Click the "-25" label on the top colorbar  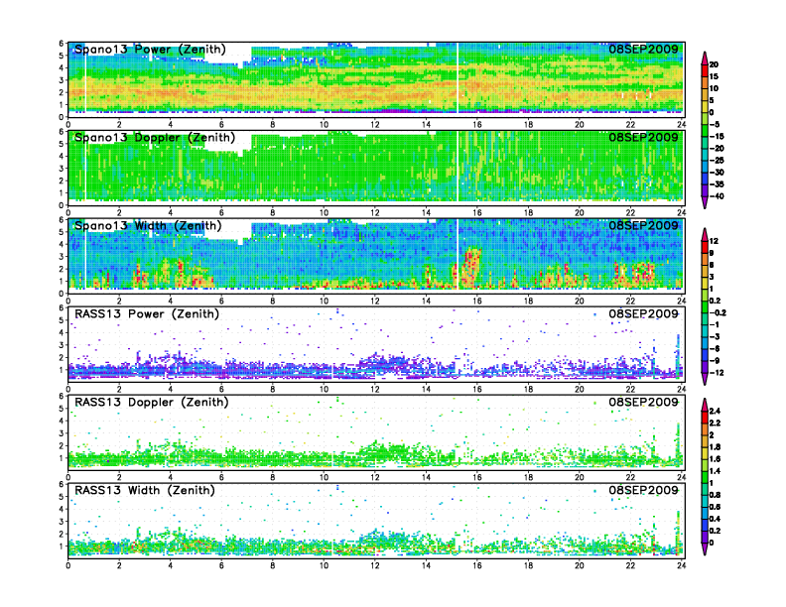[717, 161]
